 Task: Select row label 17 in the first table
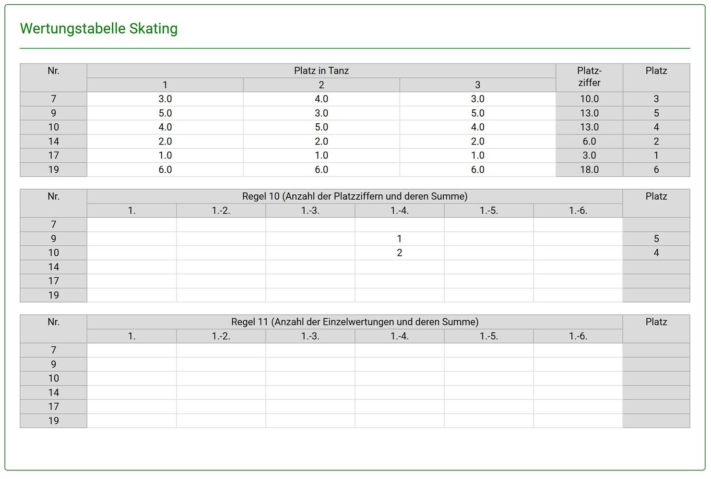[53, 156]
